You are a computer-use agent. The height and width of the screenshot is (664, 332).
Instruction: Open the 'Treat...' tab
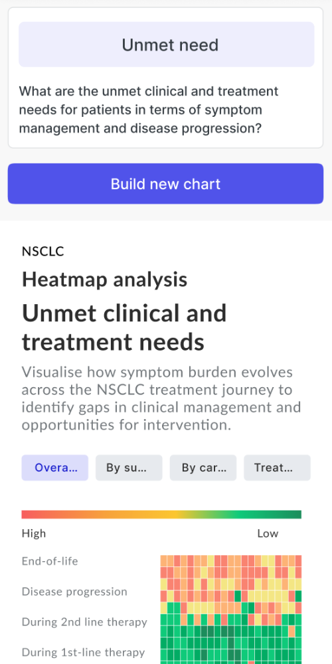click(277, 468)
